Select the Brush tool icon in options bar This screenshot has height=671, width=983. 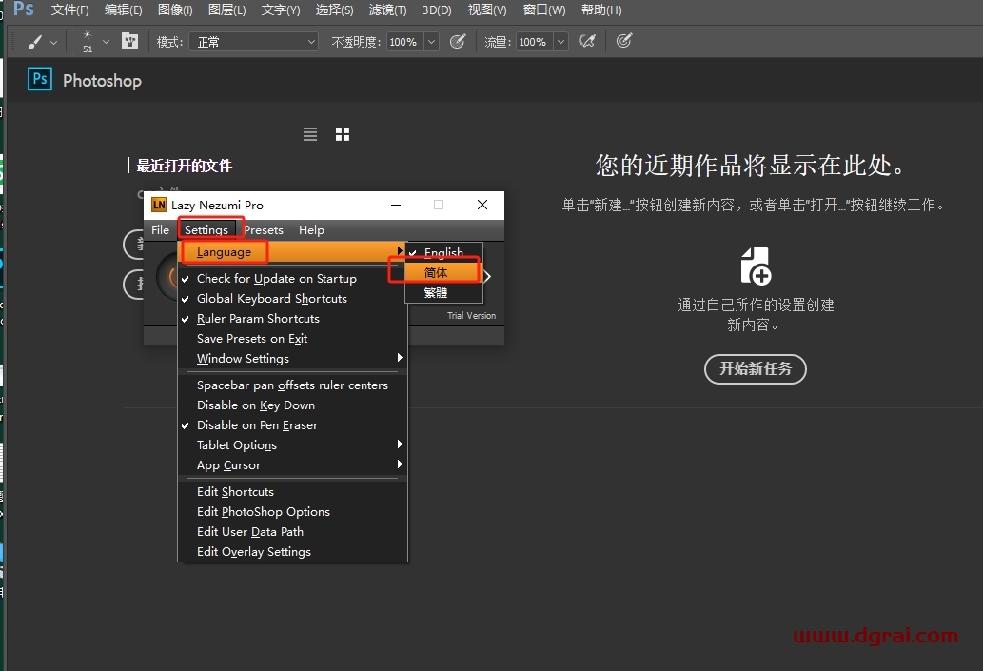[x=35, y=42]
